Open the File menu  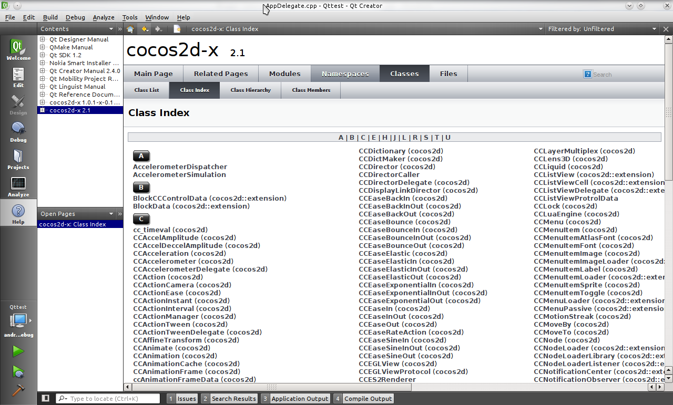click(x=10, y=17)
